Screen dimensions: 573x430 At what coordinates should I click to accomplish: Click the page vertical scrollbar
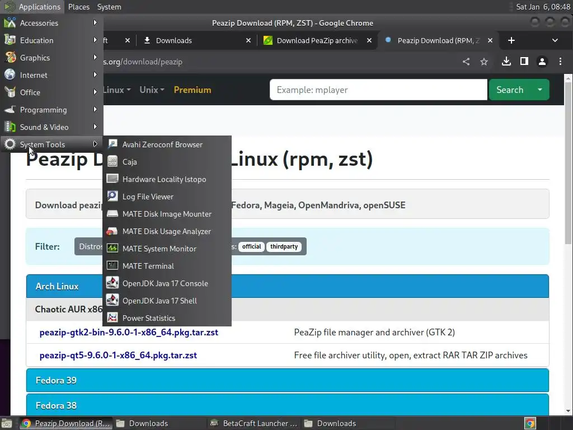[568, 163]
